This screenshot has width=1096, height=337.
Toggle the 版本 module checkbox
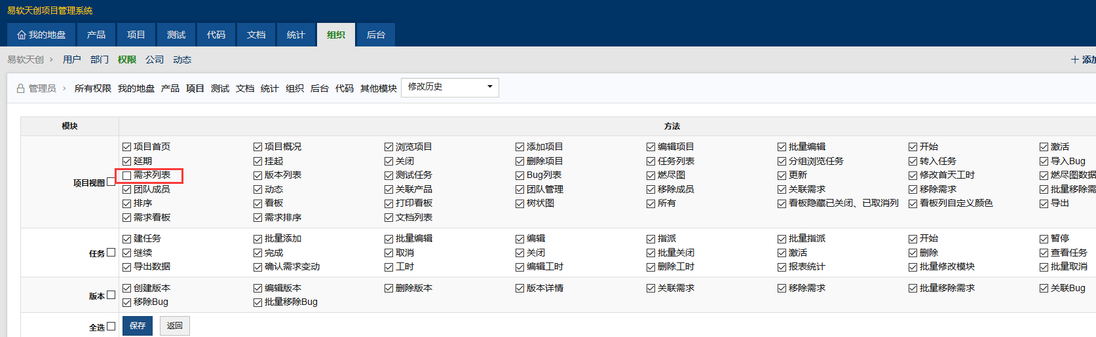click(111, 295)
